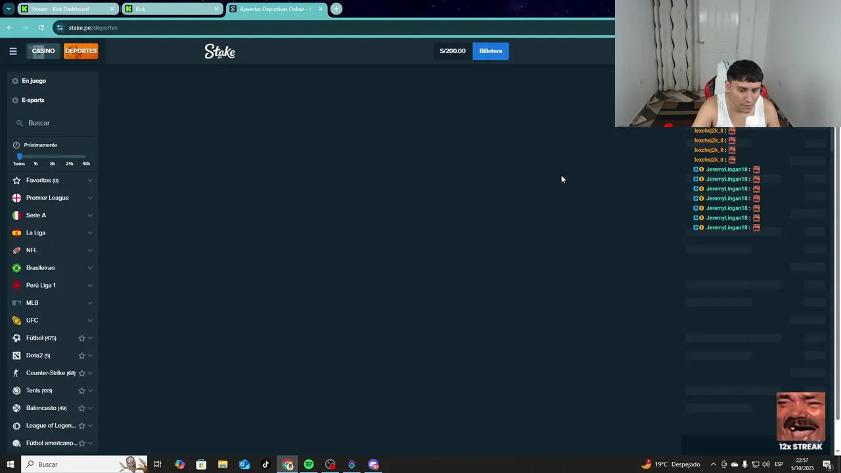
Task: Favorite Fútbol americano with its star
Action: tap(81, 443)
